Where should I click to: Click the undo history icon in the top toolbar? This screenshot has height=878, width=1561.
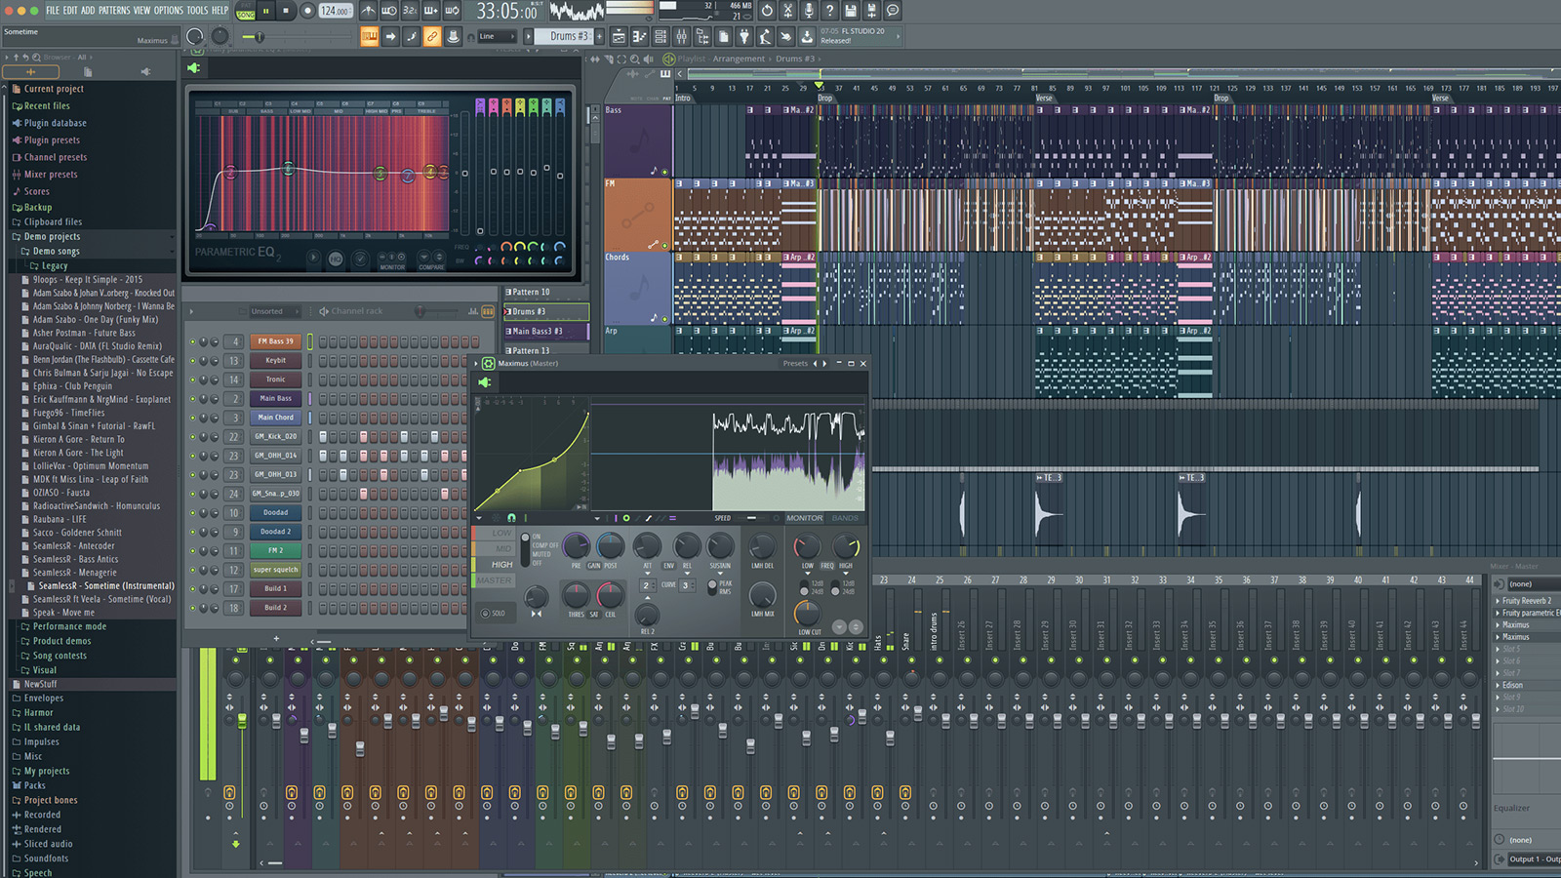click(767, 11)
